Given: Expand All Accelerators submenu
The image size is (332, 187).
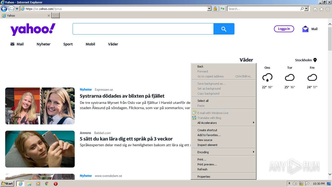Looking at the screenshot, I should 224,123.
